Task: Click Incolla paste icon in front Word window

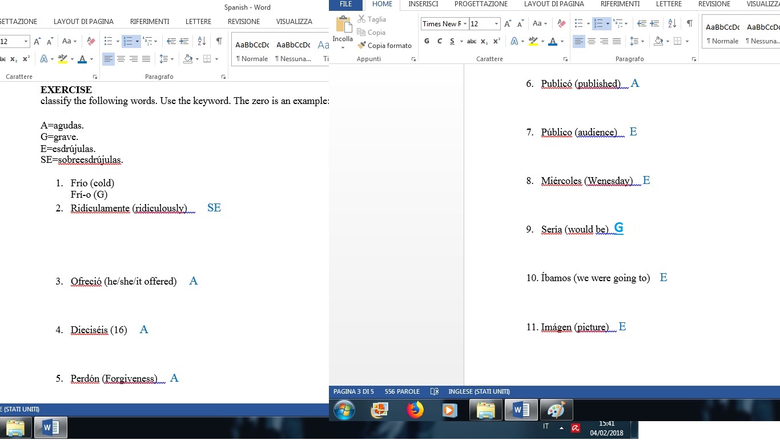Action: click(344, 25)
